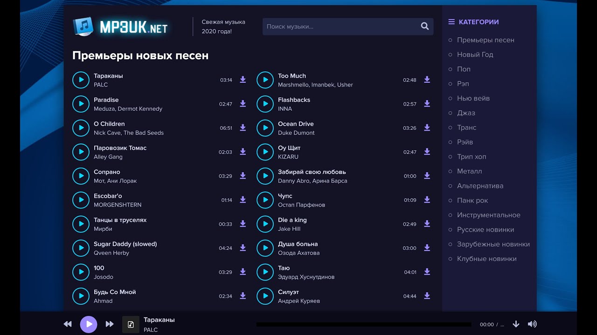Play Too Much by Marshmello
597x335 pixels.
click(265, 80)
